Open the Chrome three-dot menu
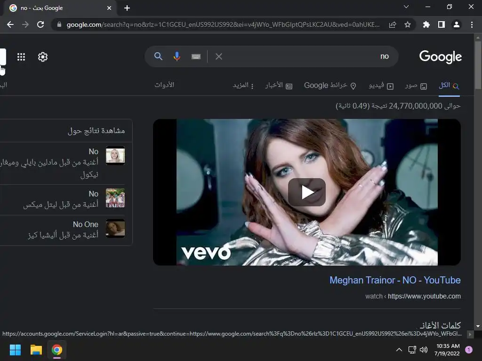This screenshot has width=482, height=361. 472,24
